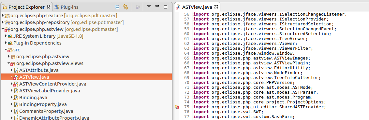Expand Plug-in Dependencies node
369x120 pixels.
(x=6, y=43)
